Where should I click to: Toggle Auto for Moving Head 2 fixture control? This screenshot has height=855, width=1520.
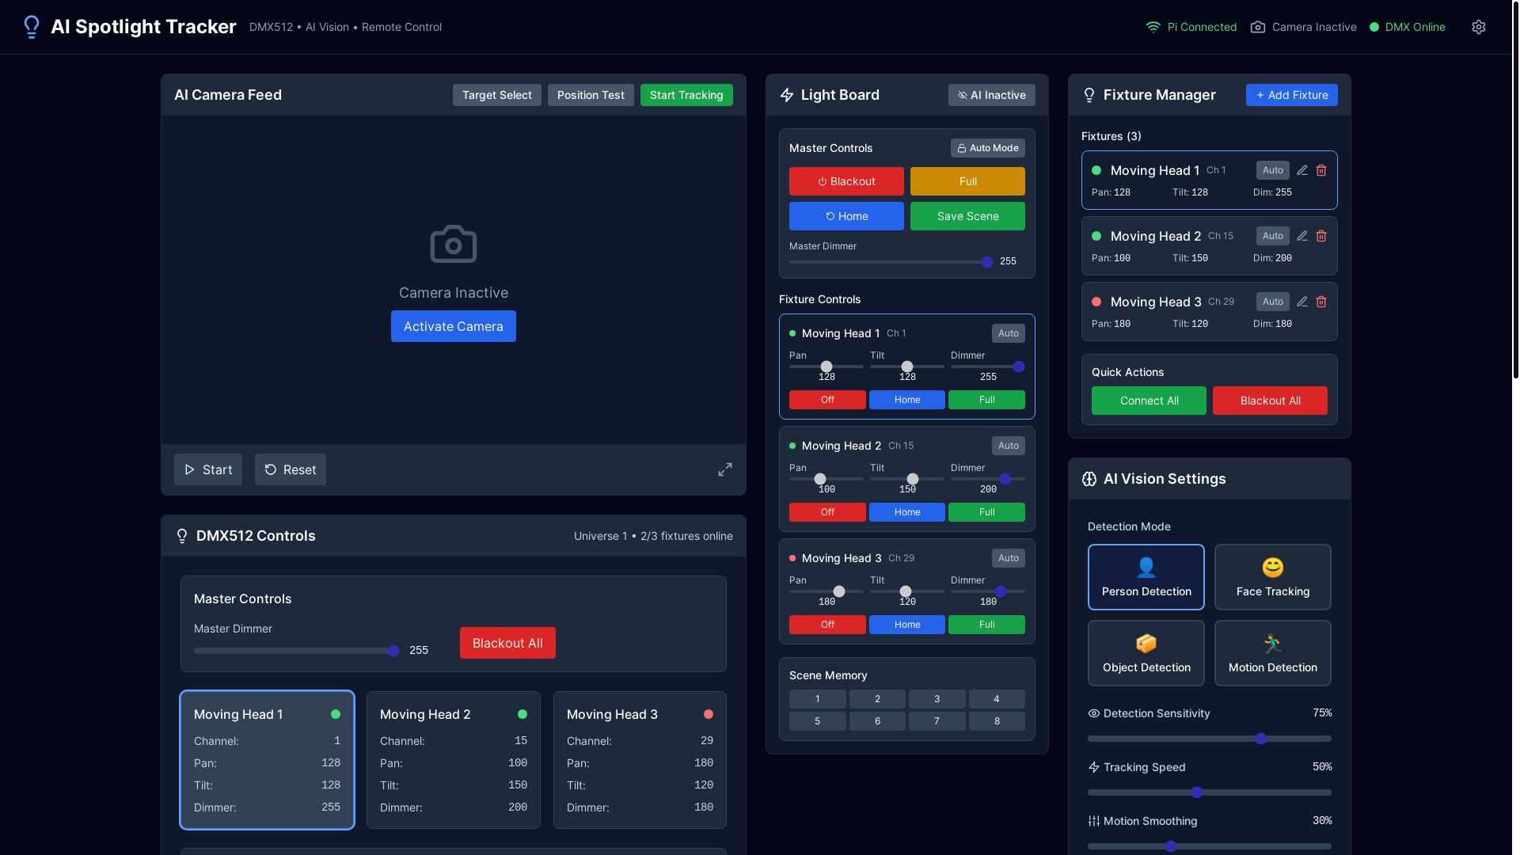click(1008, 446)
